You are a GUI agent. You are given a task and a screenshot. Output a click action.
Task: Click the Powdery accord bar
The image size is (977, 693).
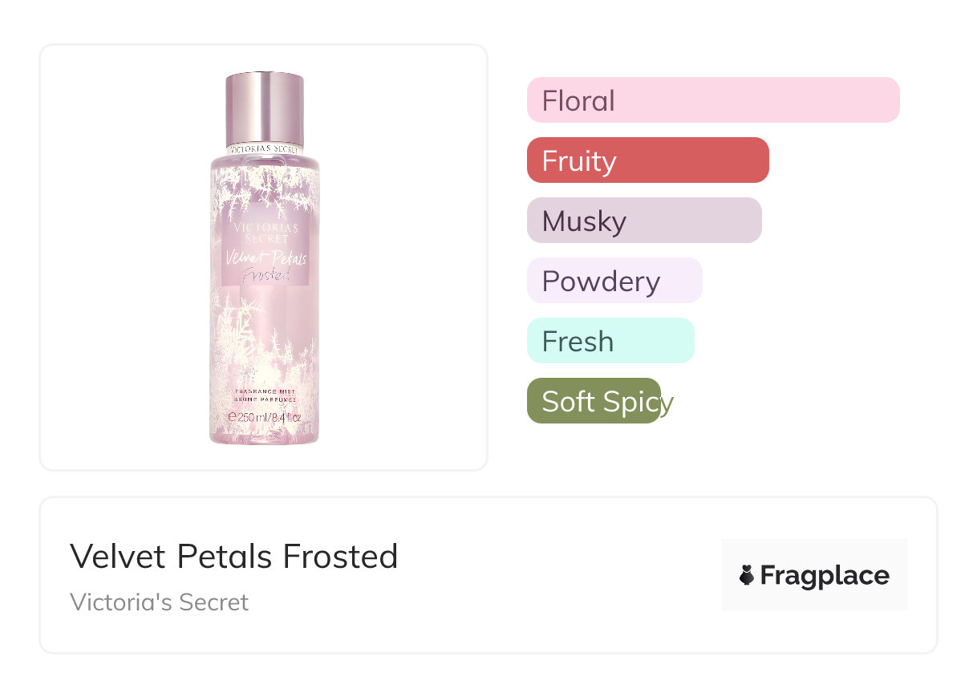pyautogui.click(x=614, y=281)
